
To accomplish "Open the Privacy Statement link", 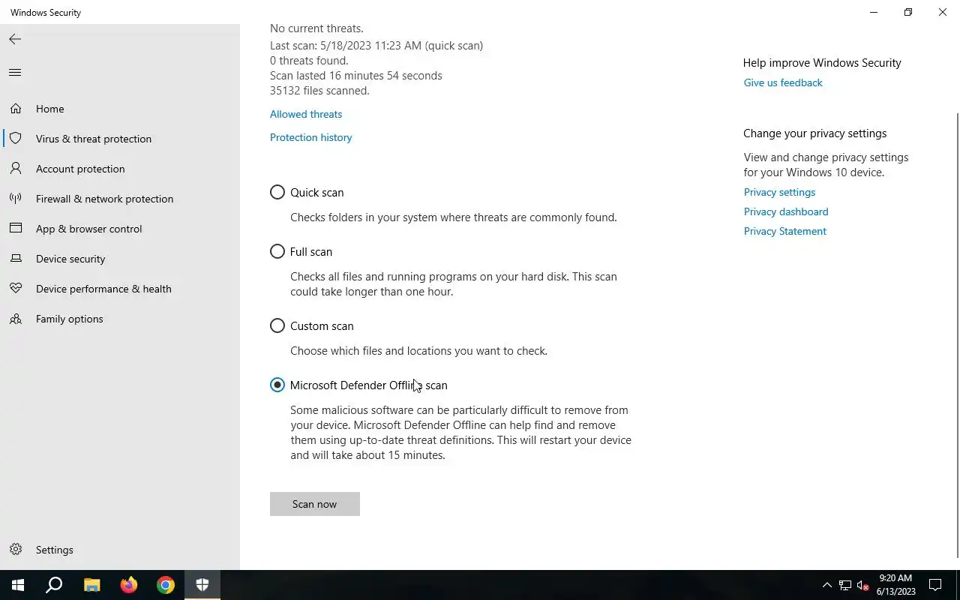I will point(785,231).
